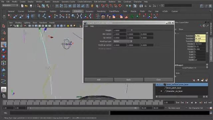Image resolution: width=213 pixels, height=120 pixels.
Task: Create layer from selected objects icon
Action: click(x=206, y=80)
